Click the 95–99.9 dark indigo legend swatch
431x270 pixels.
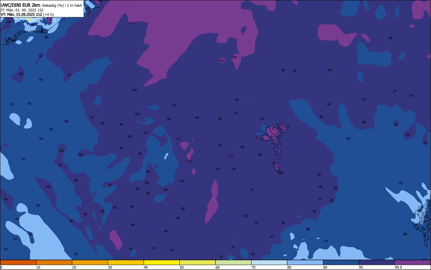377,262
